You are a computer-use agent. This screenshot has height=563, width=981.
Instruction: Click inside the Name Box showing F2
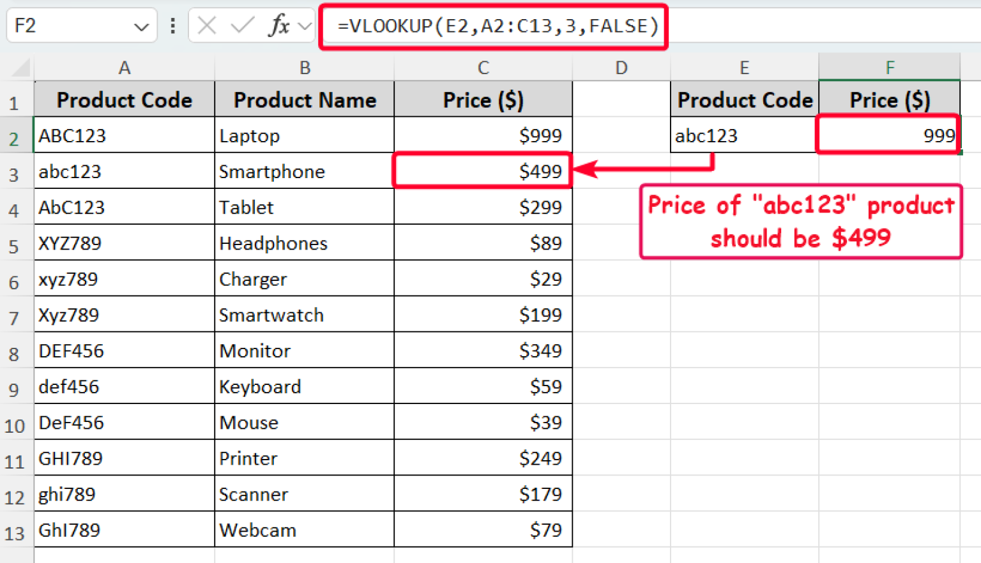(x=64, y=26)
